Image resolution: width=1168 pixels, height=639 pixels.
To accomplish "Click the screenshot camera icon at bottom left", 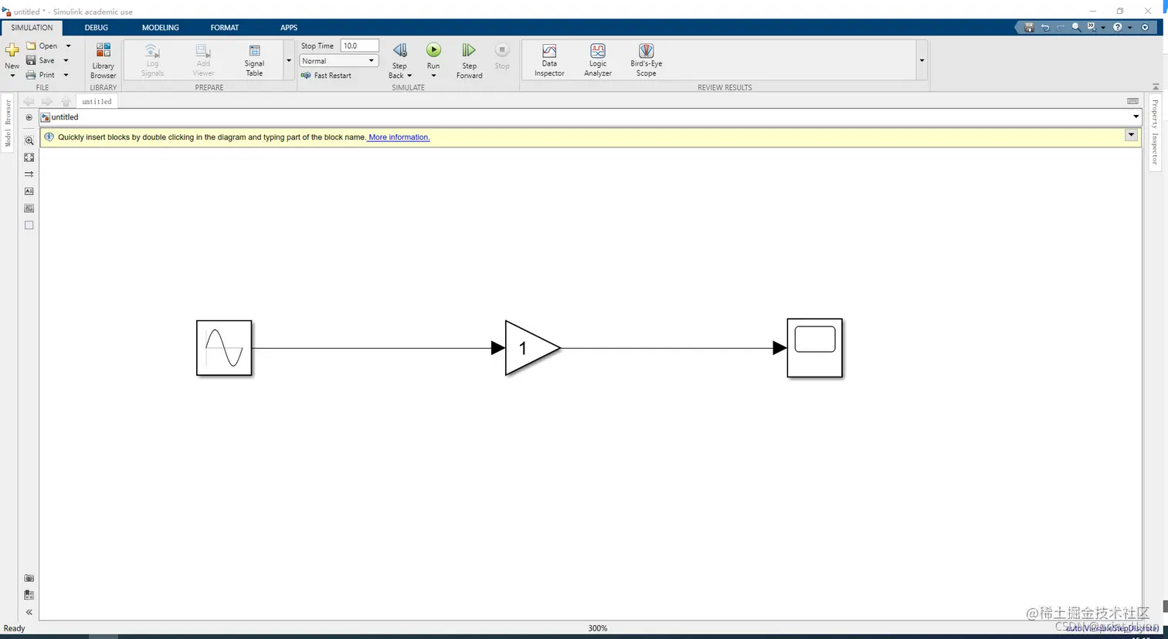I will (x=29, y=578).
